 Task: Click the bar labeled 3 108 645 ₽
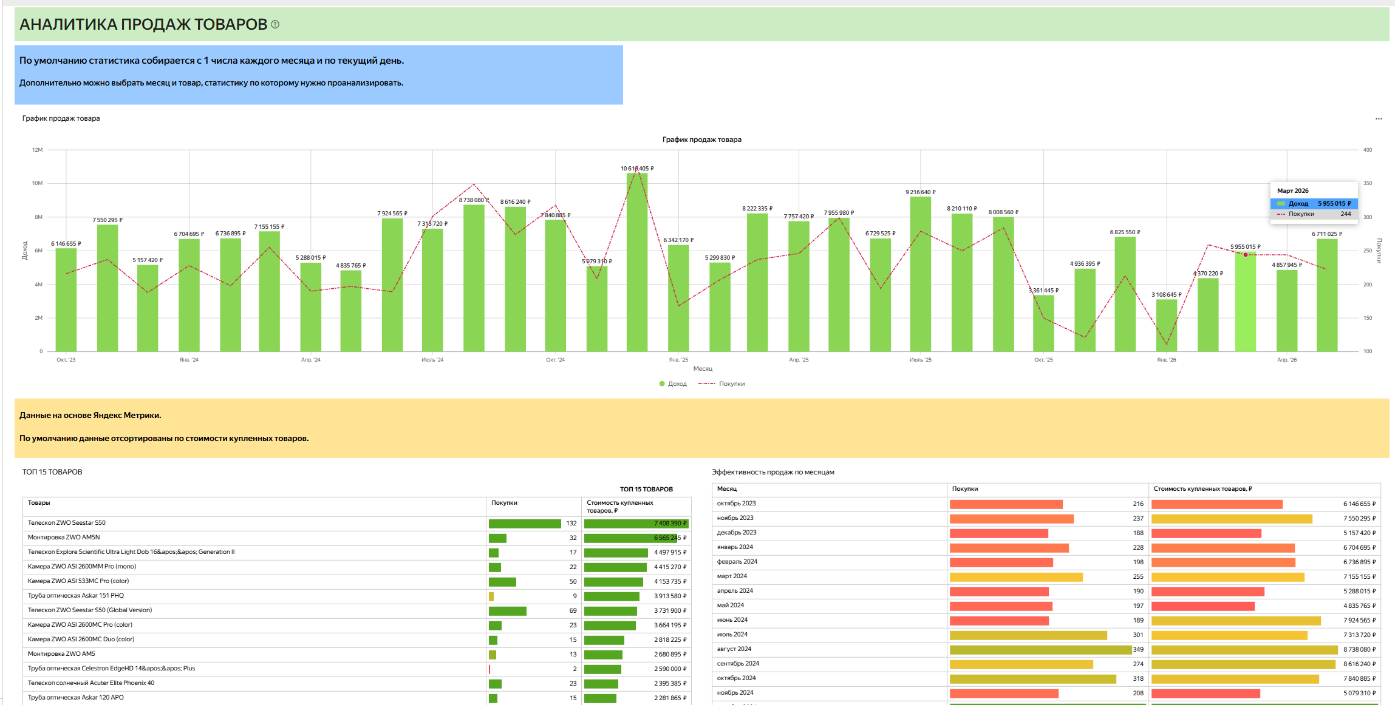coord(1167,325)
